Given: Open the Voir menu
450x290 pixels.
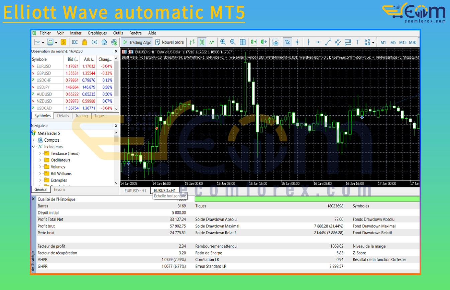Looking at the screenshot, I should point(61,33).
